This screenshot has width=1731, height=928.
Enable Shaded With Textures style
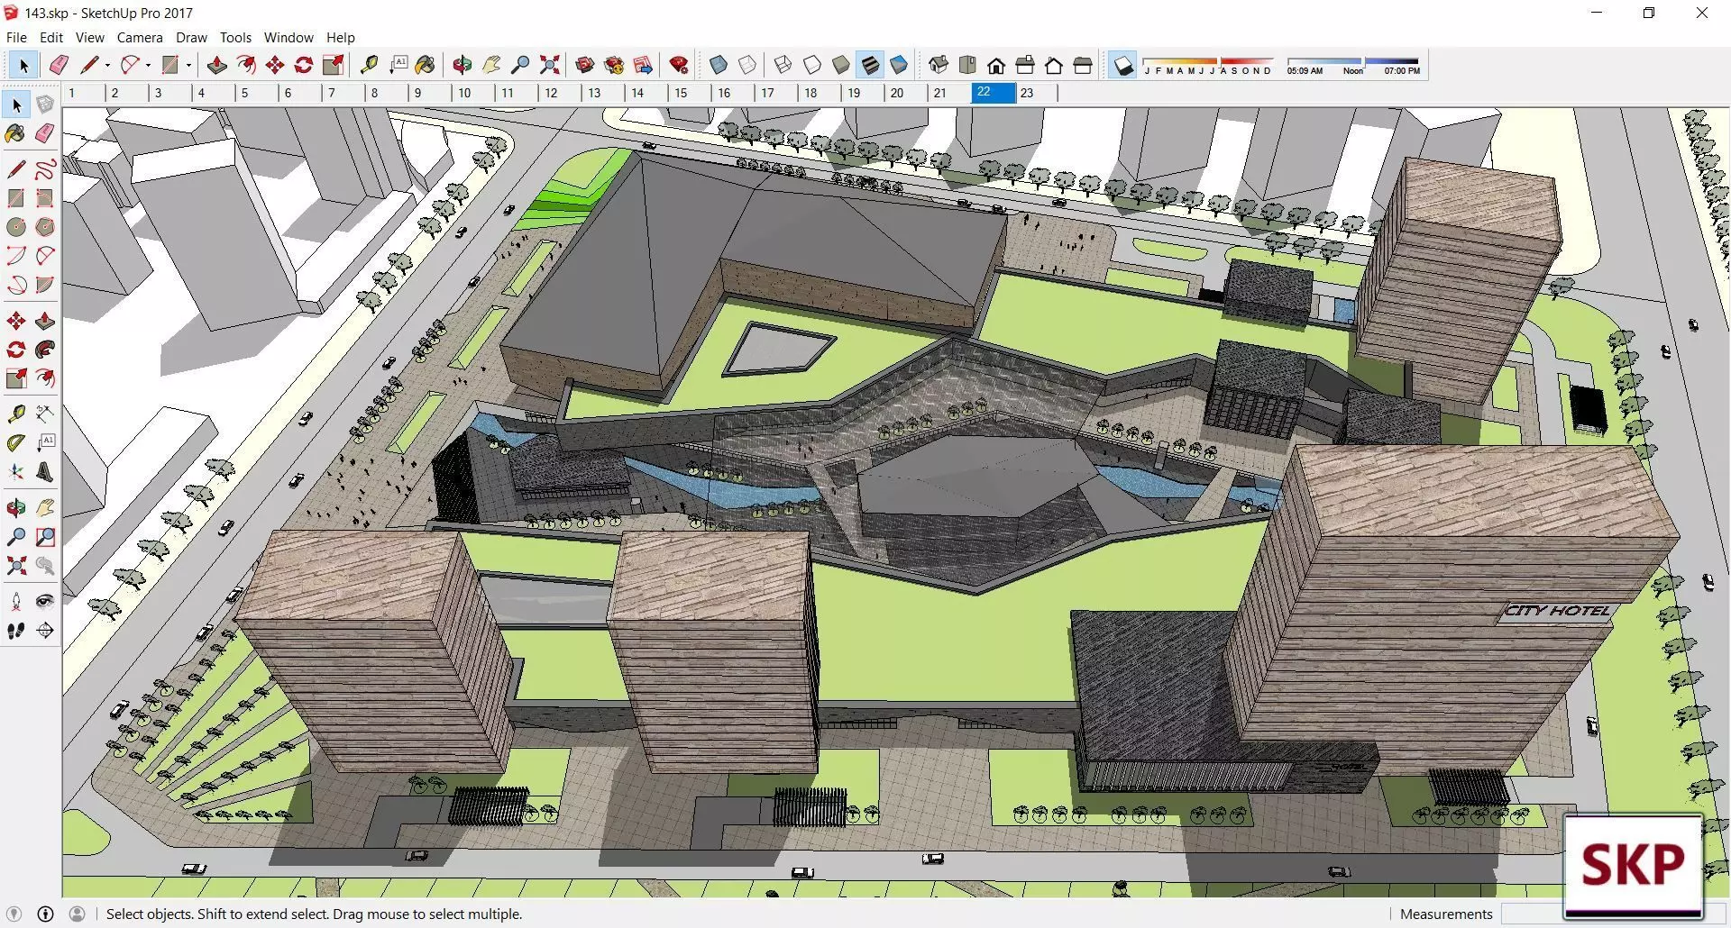870,65
